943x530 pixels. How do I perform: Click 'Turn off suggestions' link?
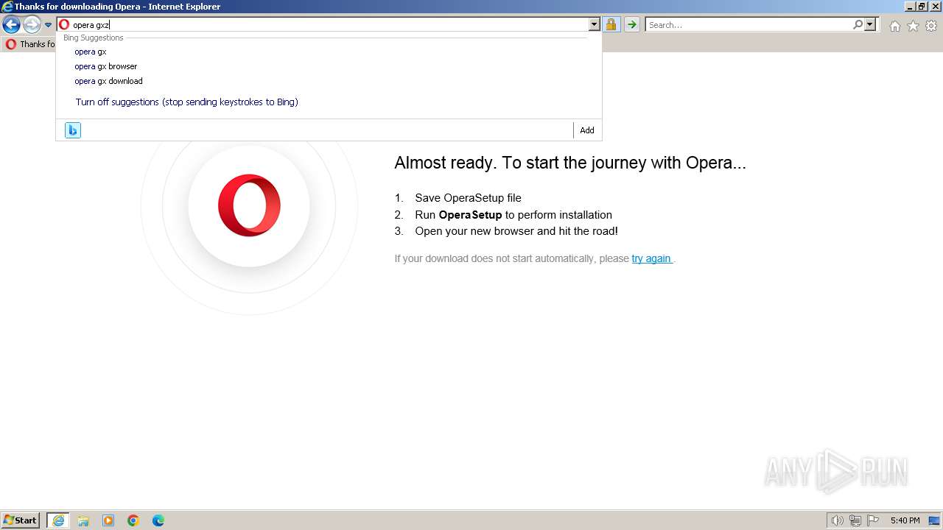click(x=186, y=102)
